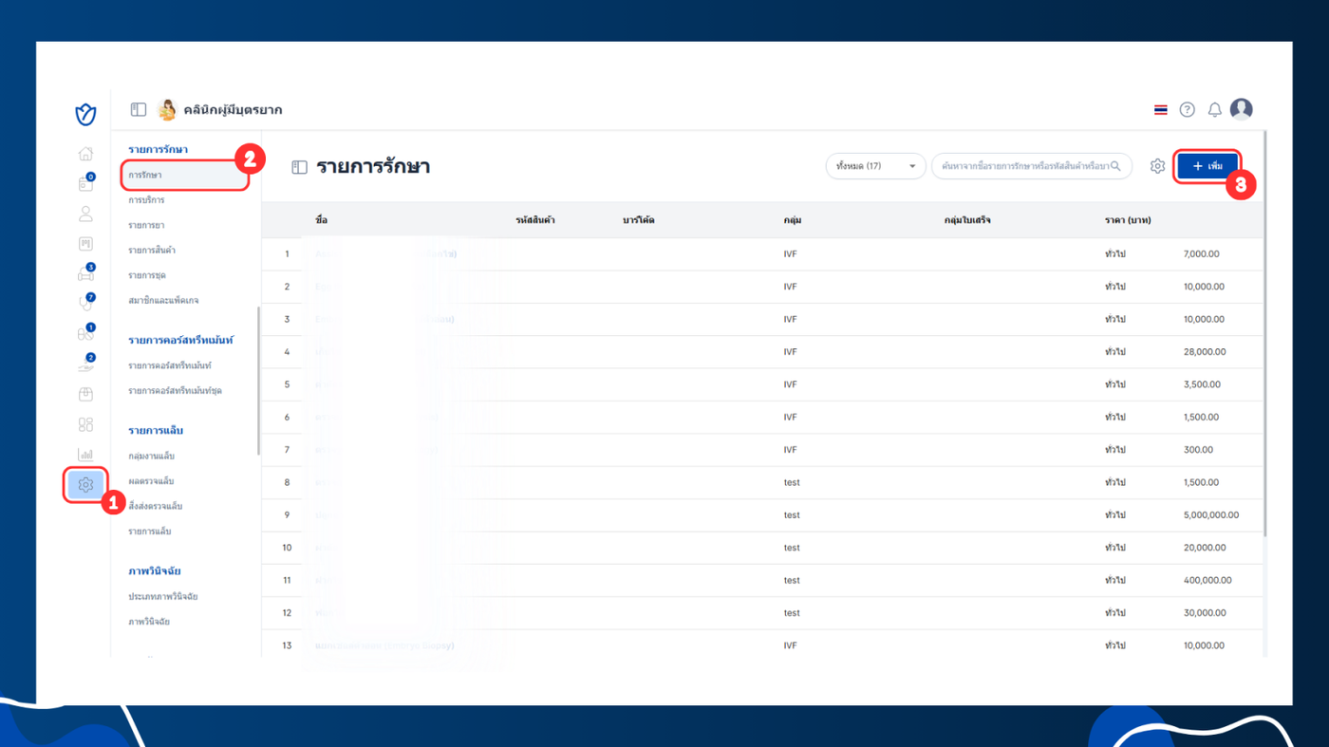Image resolution: width=1329 pixels, height=747 pixels.
Task: Select รายการชุด in the side menu
Action: [147, 275]
